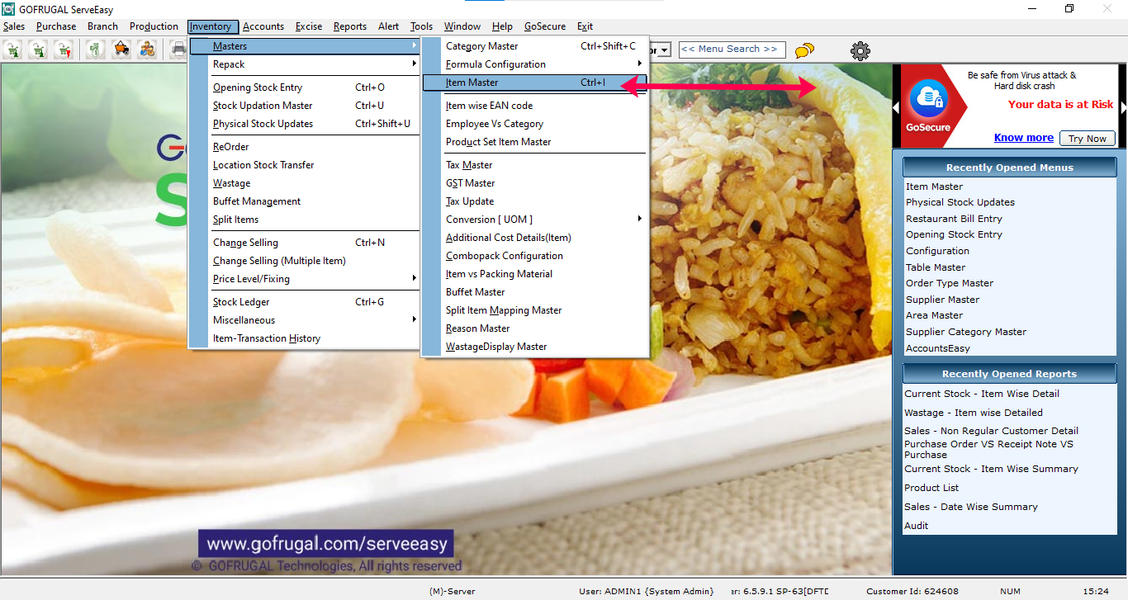Show next banner with right arrow
The height and width of the screenshot is (600, 1128).
(x=1123, y=106)
